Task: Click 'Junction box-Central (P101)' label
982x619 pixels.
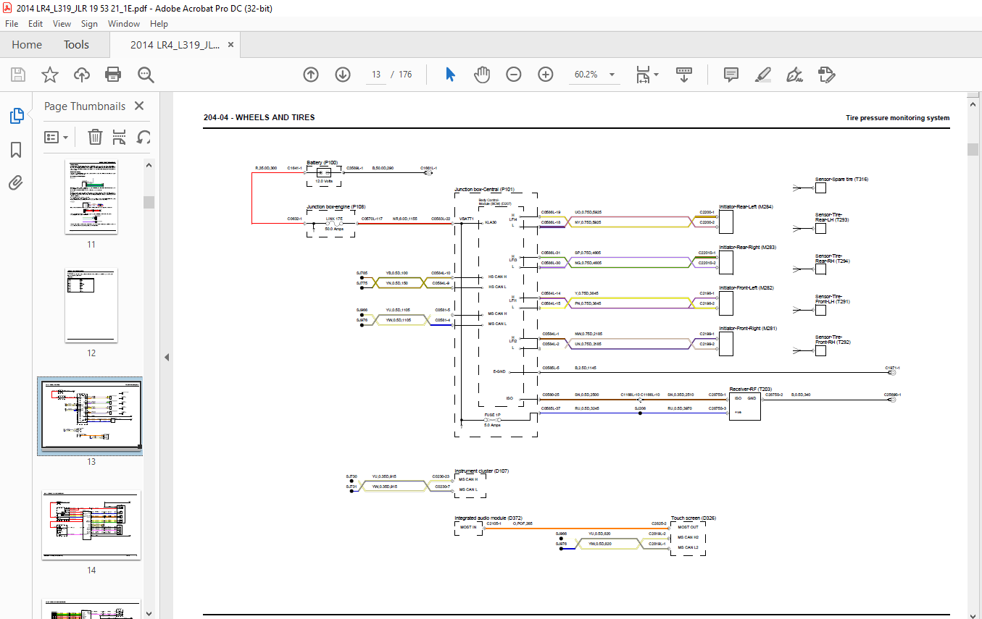Action: pos(484,190)
